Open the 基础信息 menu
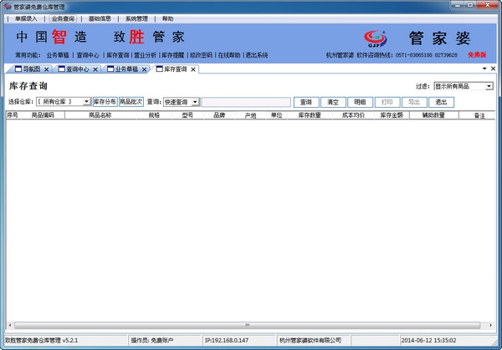 tap(100, 19)
